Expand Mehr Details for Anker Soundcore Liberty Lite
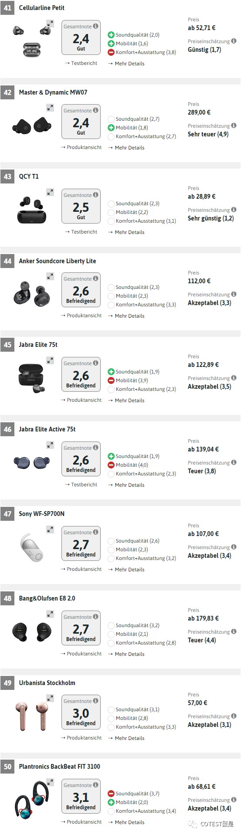241x835 pixels. click(126, 316)
